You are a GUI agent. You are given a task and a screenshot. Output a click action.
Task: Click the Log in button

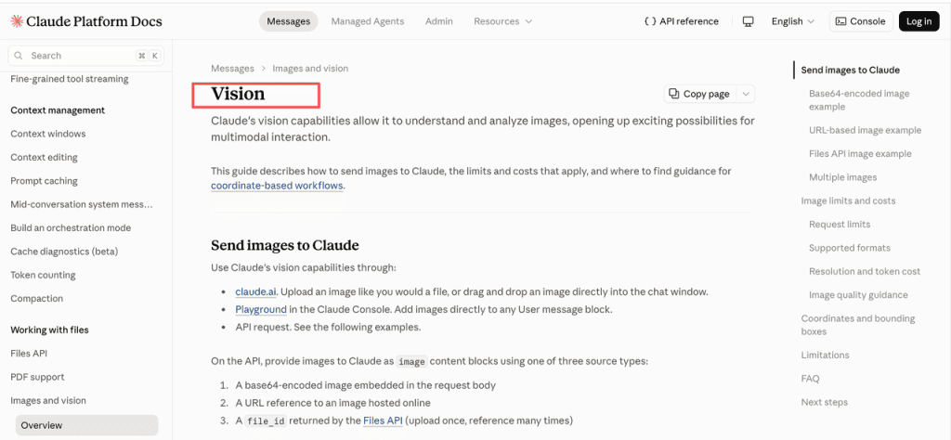[x=918, y=21]
